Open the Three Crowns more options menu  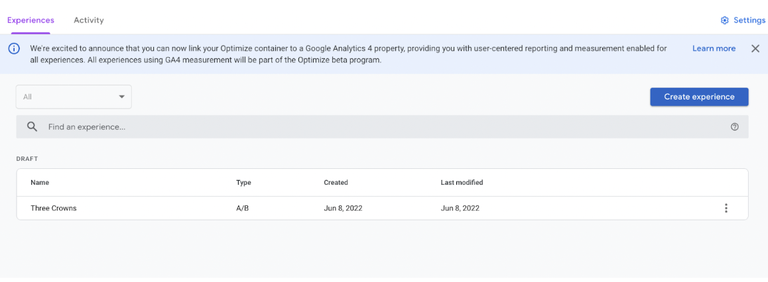[x=726, y=209]
